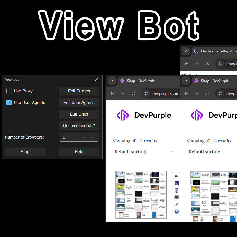Screen dimensions: 237x237
Task: Uncheck the Use User Agents checkbox
Action: pos(9,103)
